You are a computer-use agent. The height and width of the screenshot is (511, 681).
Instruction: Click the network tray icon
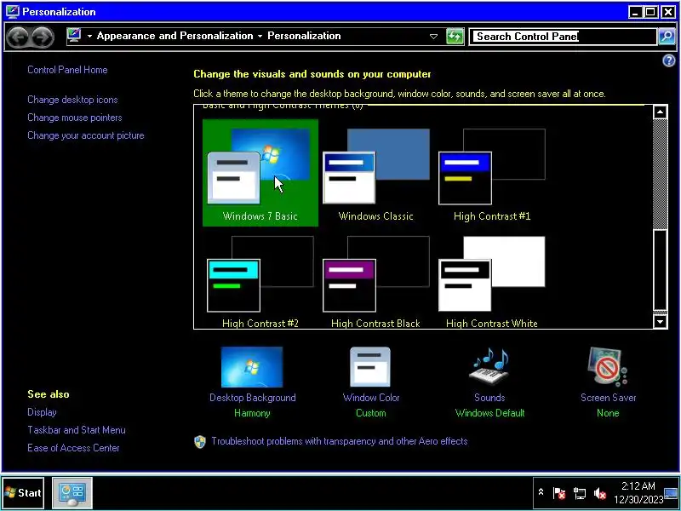coord(580,493)
